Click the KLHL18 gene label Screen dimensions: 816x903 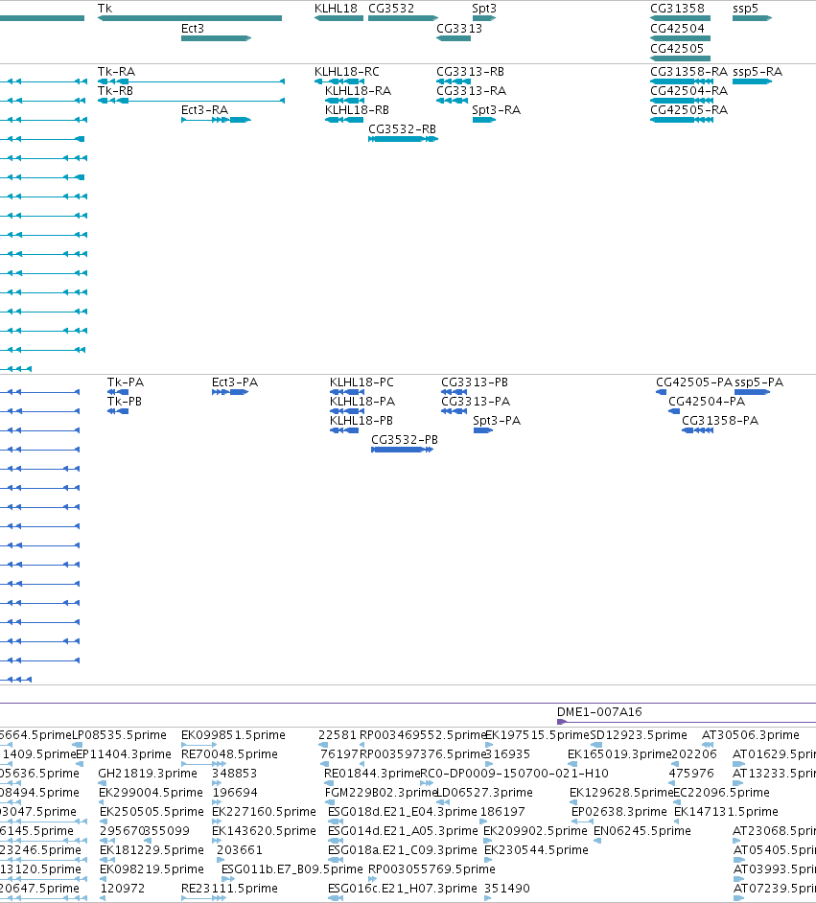click(x=336, y=8)
